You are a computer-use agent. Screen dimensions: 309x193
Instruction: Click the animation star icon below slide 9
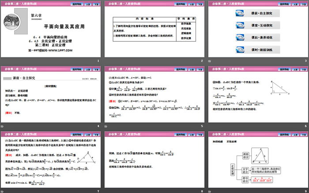point(210,191)
